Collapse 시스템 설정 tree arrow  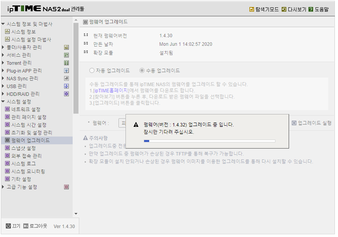(3, 101)
